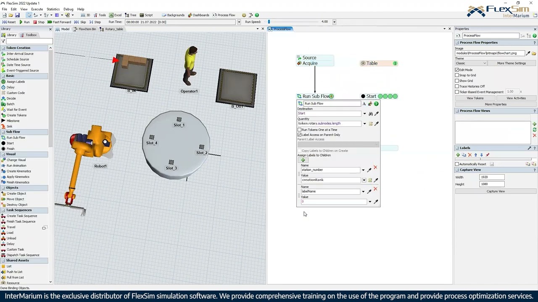Image resolution: width=538 pixels, height=302 pixels.
Task: Add a label with the green plus in Labels
Action: point(458,155)
